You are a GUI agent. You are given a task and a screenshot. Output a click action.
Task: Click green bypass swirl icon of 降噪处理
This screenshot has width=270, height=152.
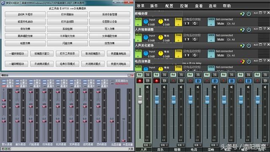point(243,14)
